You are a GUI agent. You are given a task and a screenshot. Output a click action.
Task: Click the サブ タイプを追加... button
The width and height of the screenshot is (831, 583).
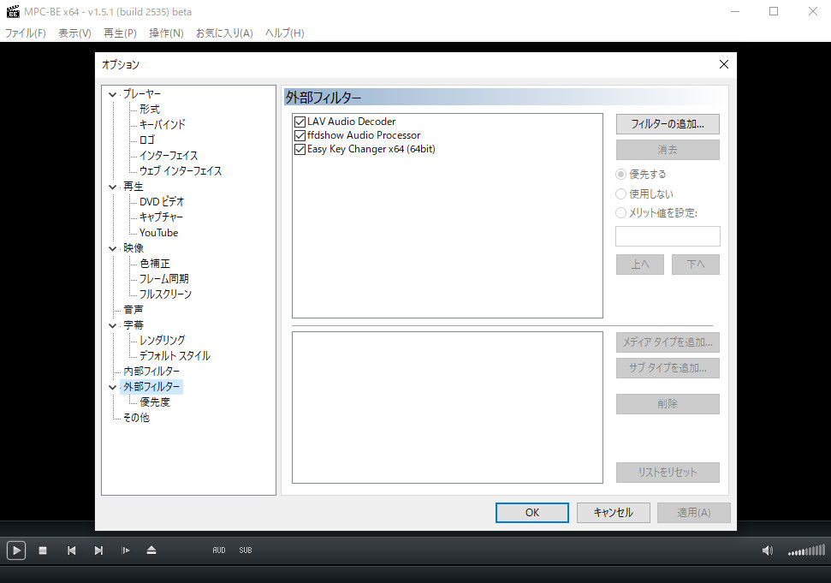(x=668, y=368)
